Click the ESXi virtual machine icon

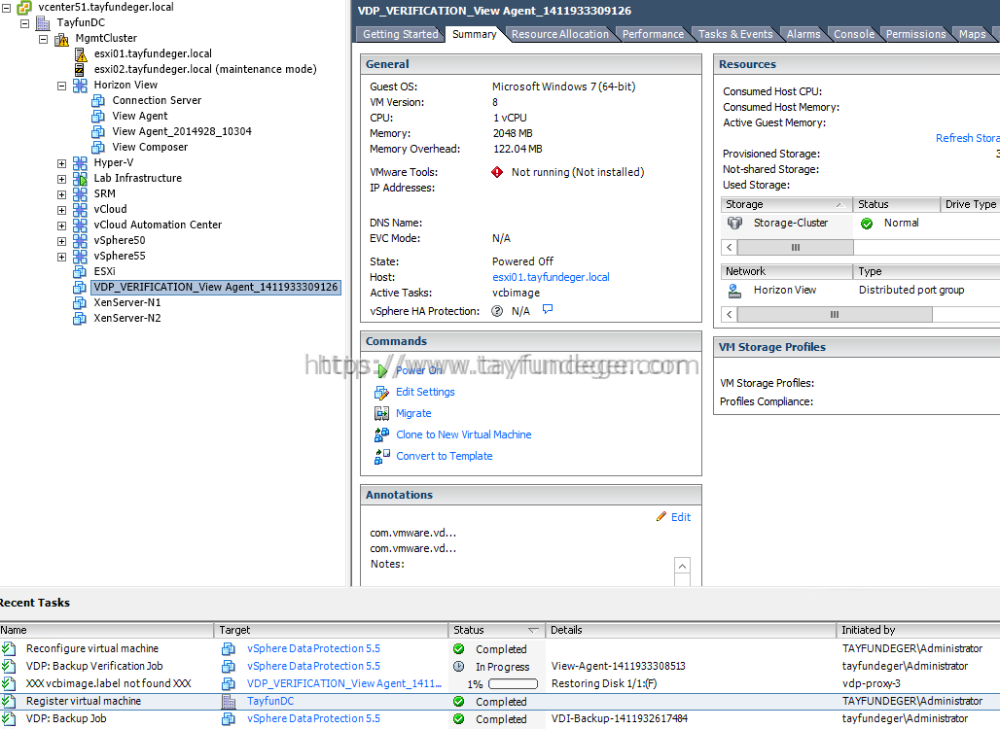point(80,271)
